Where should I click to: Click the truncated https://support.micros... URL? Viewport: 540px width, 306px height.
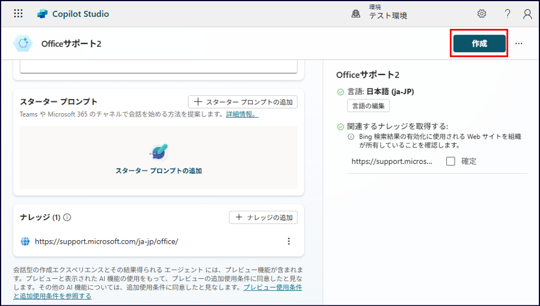tap(391, 161)
